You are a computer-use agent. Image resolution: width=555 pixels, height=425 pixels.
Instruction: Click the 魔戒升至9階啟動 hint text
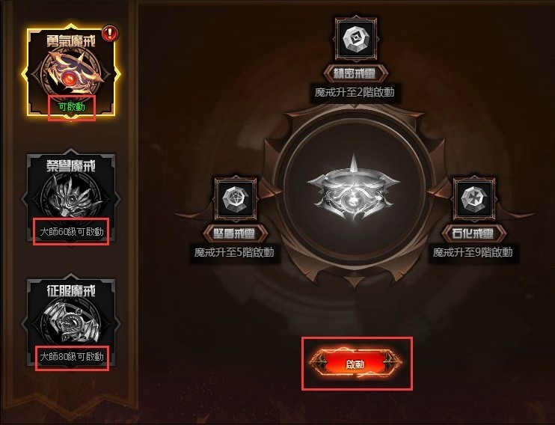(473, 252)
